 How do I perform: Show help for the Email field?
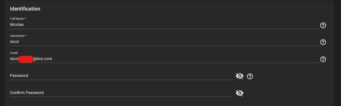pos(323,59)
